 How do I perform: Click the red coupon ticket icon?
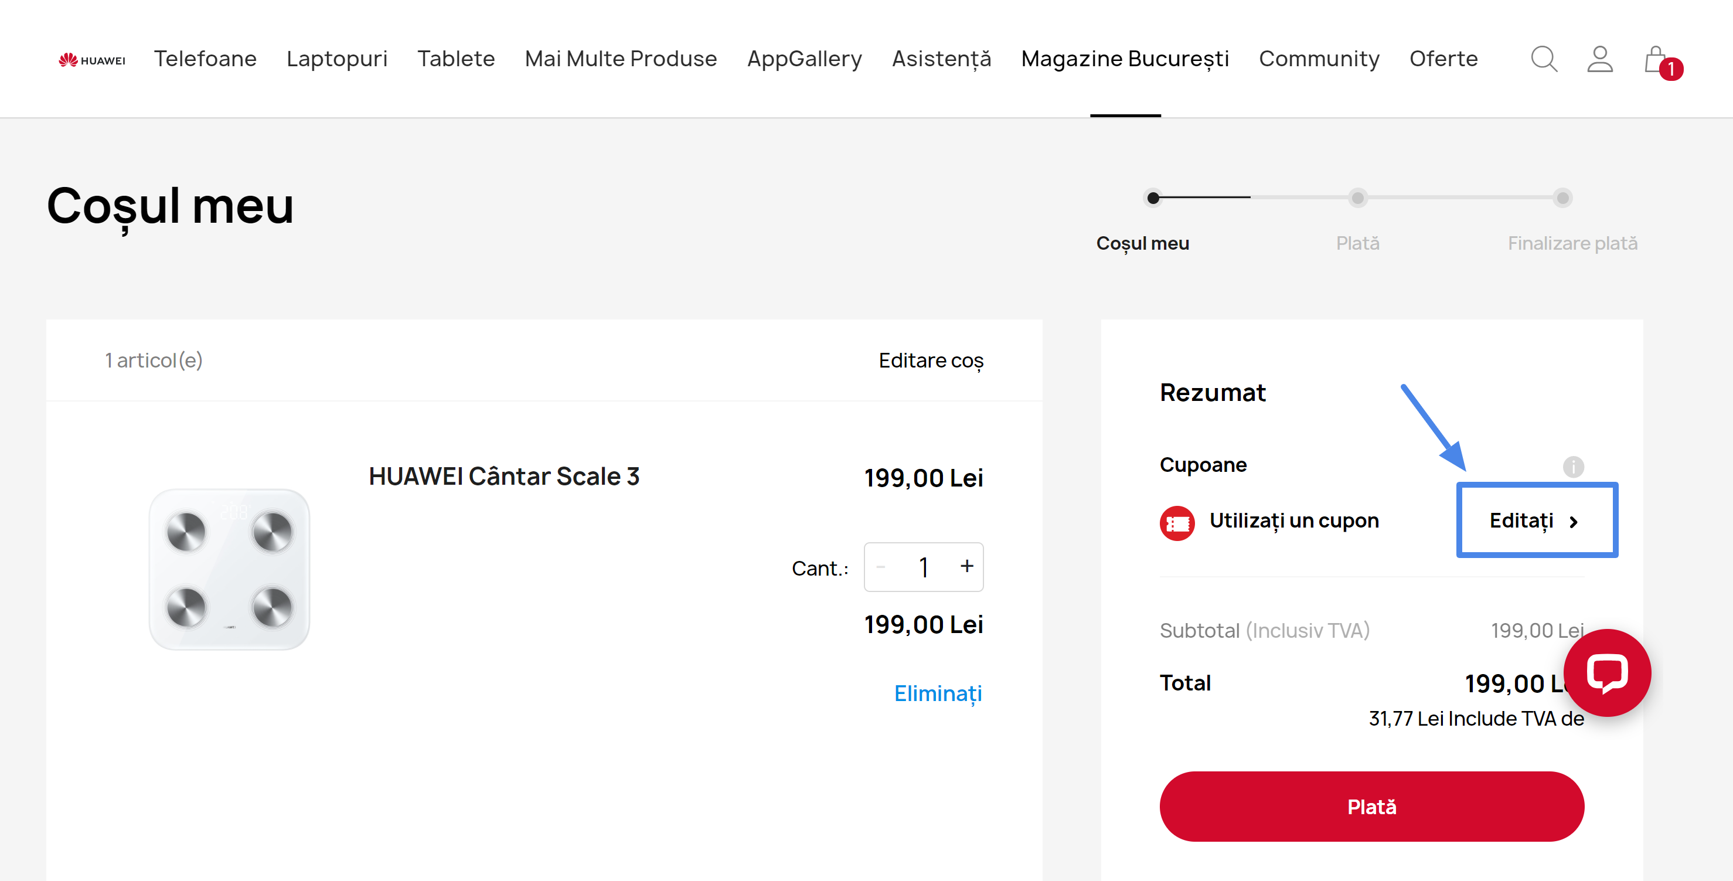click(1177, 522)
